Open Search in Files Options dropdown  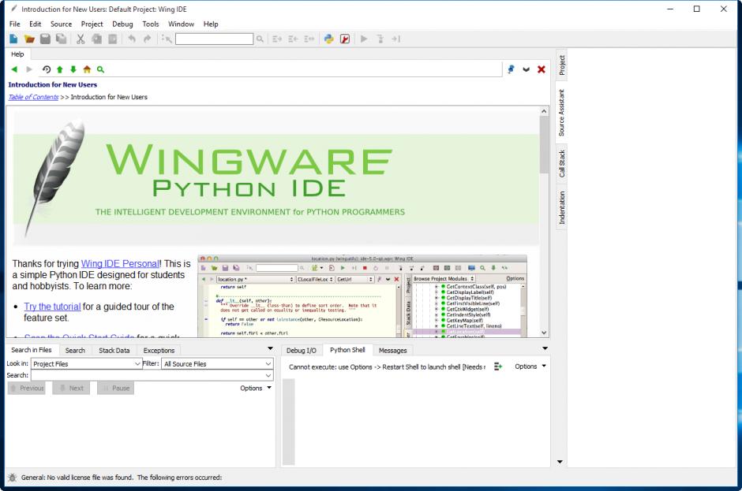(256, 388)
